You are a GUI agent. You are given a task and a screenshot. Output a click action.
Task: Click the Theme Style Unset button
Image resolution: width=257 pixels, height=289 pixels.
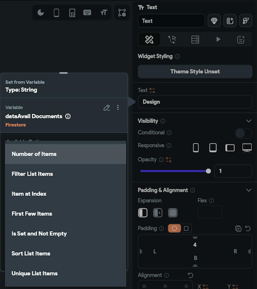coord(195,72)
